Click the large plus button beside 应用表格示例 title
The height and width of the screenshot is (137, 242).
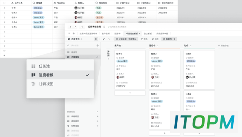(x=82, y=27)
